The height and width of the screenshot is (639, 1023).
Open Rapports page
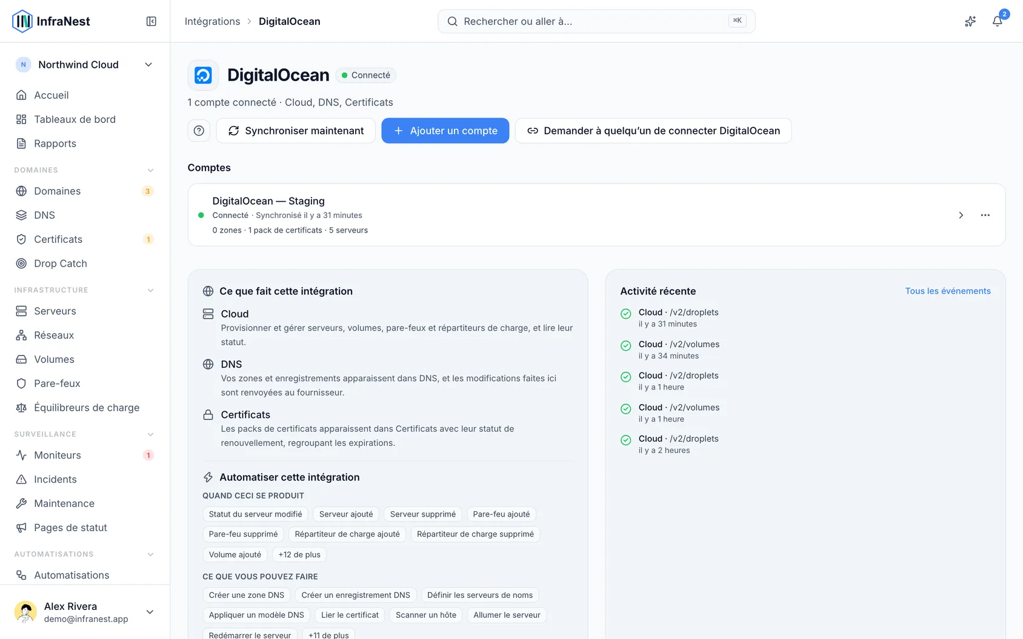(x=85, y=144)
